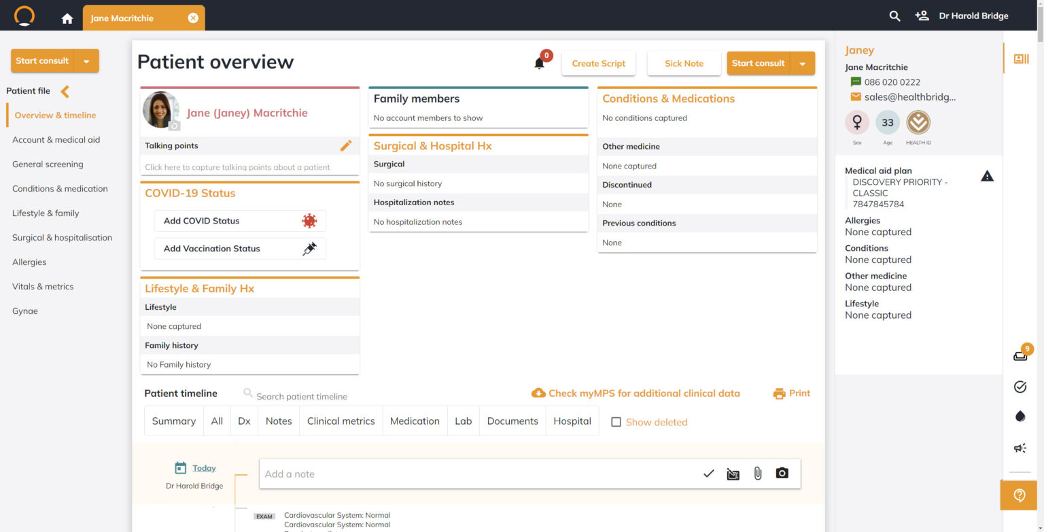Click the medical aid warning triangle

pyautogui.click(x=987, y=175)
